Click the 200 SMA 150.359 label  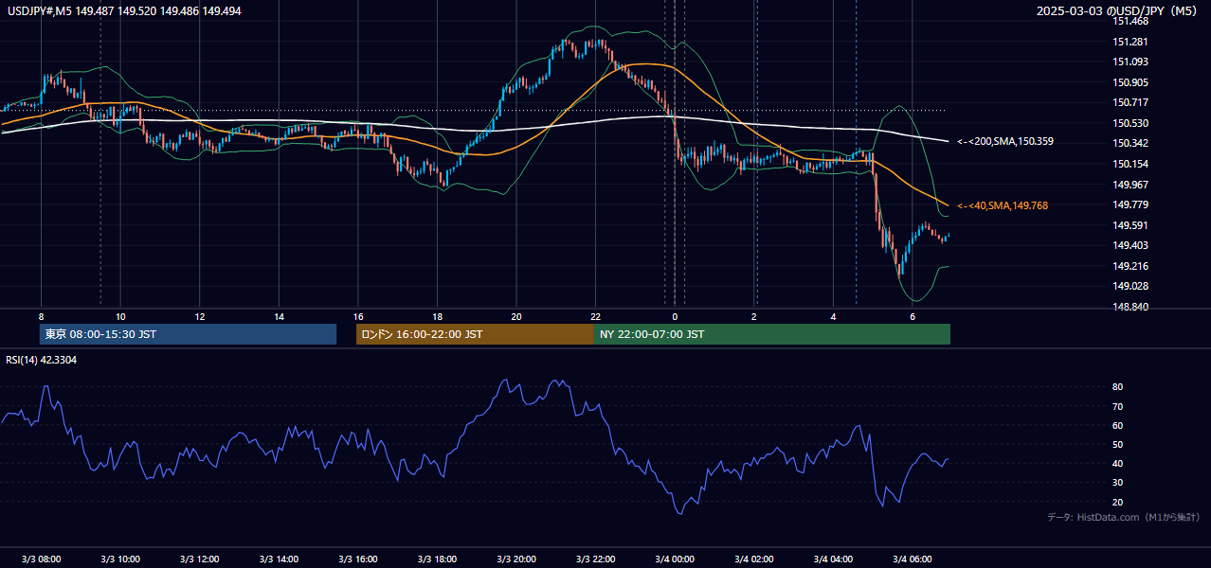1004,141
